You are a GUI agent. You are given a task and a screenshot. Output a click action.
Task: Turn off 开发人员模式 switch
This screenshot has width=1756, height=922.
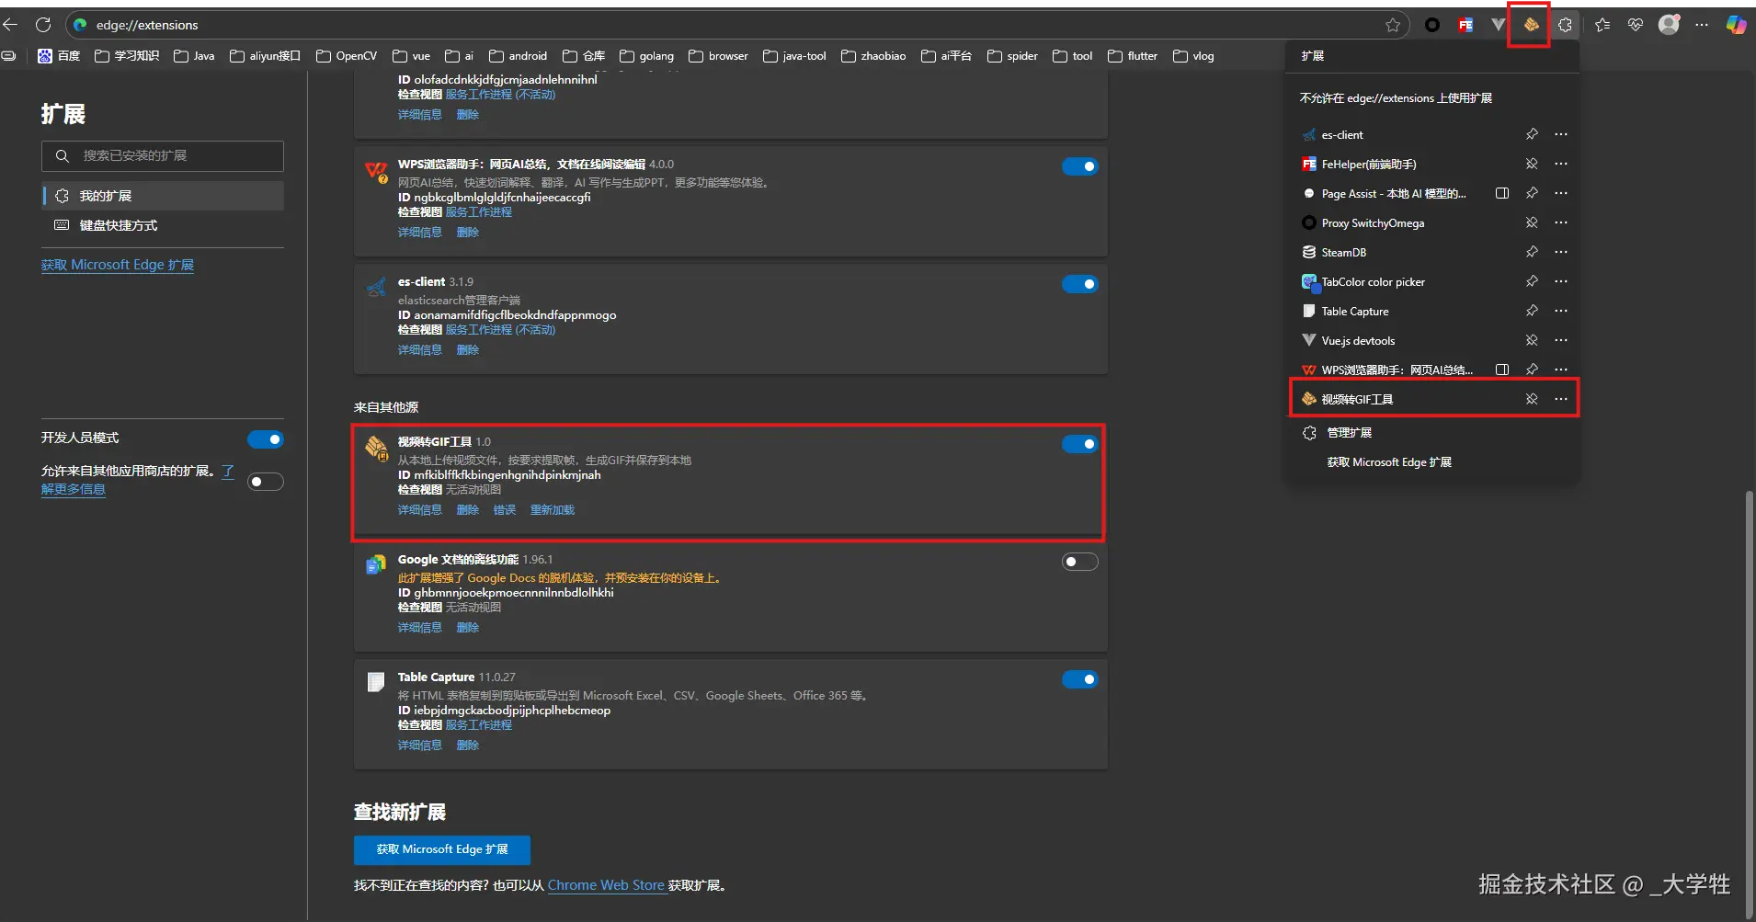[266, 439]
